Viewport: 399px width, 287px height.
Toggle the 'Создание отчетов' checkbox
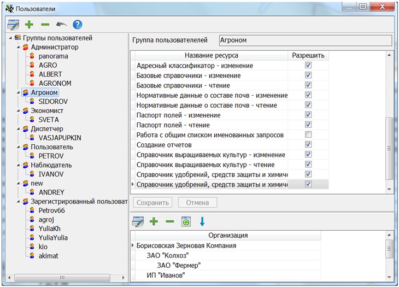308,144
